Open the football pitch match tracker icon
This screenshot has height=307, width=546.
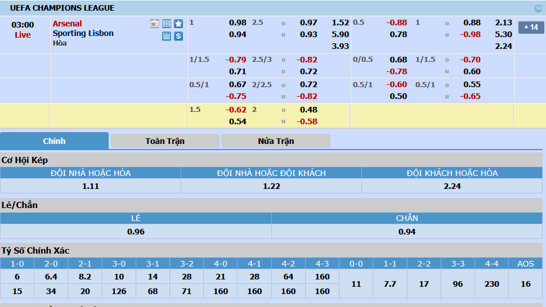coord(167,24)
